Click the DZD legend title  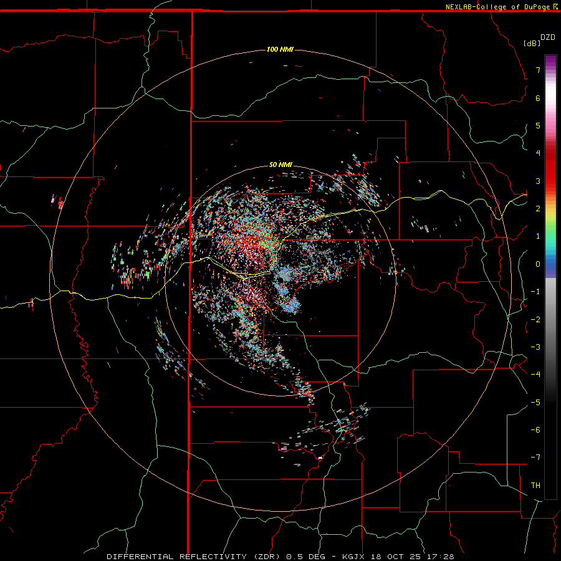pyautogui.click(x=548, y=37)
